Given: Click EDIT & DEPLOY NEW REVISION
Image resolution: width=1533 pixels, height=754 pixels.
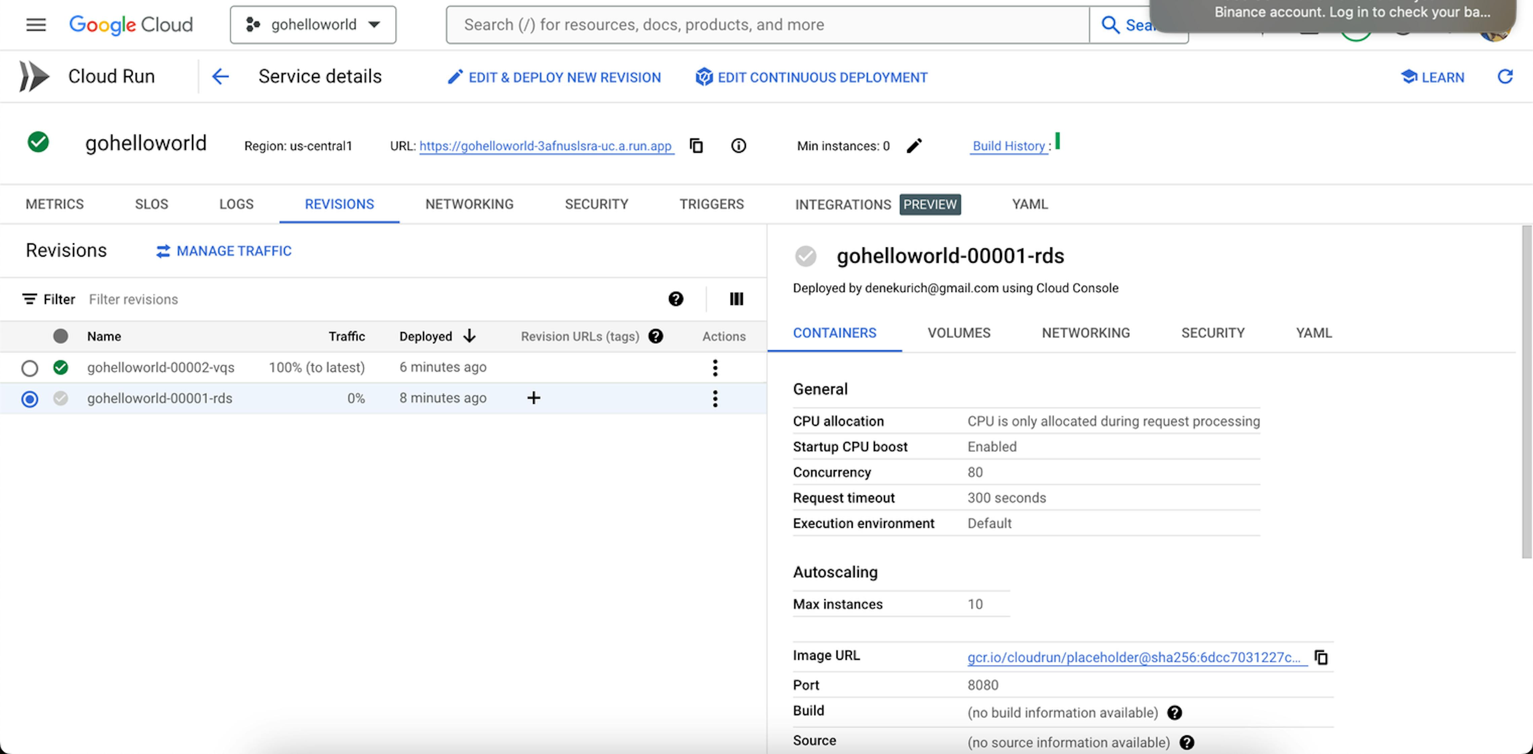Looking at the screenshot, I should tap(554, 77).
